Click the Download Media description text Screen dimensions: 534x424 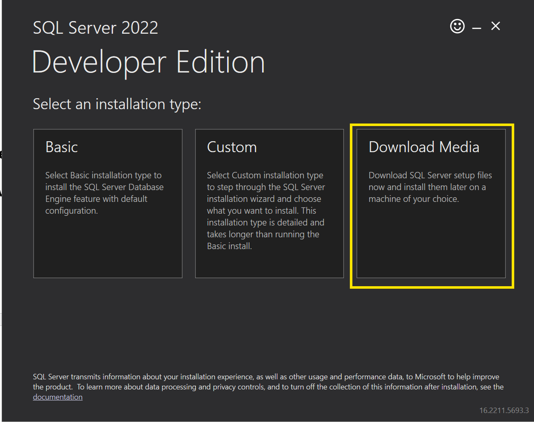coord(430,187)
